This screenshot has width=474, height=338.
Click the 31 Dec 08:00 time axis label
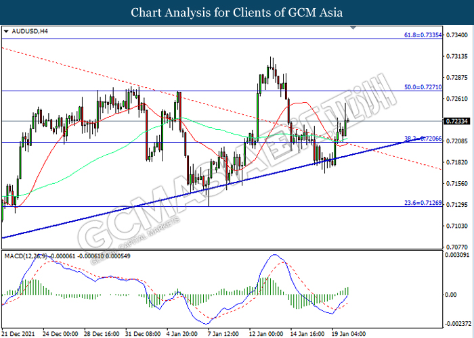click(143, 334)
